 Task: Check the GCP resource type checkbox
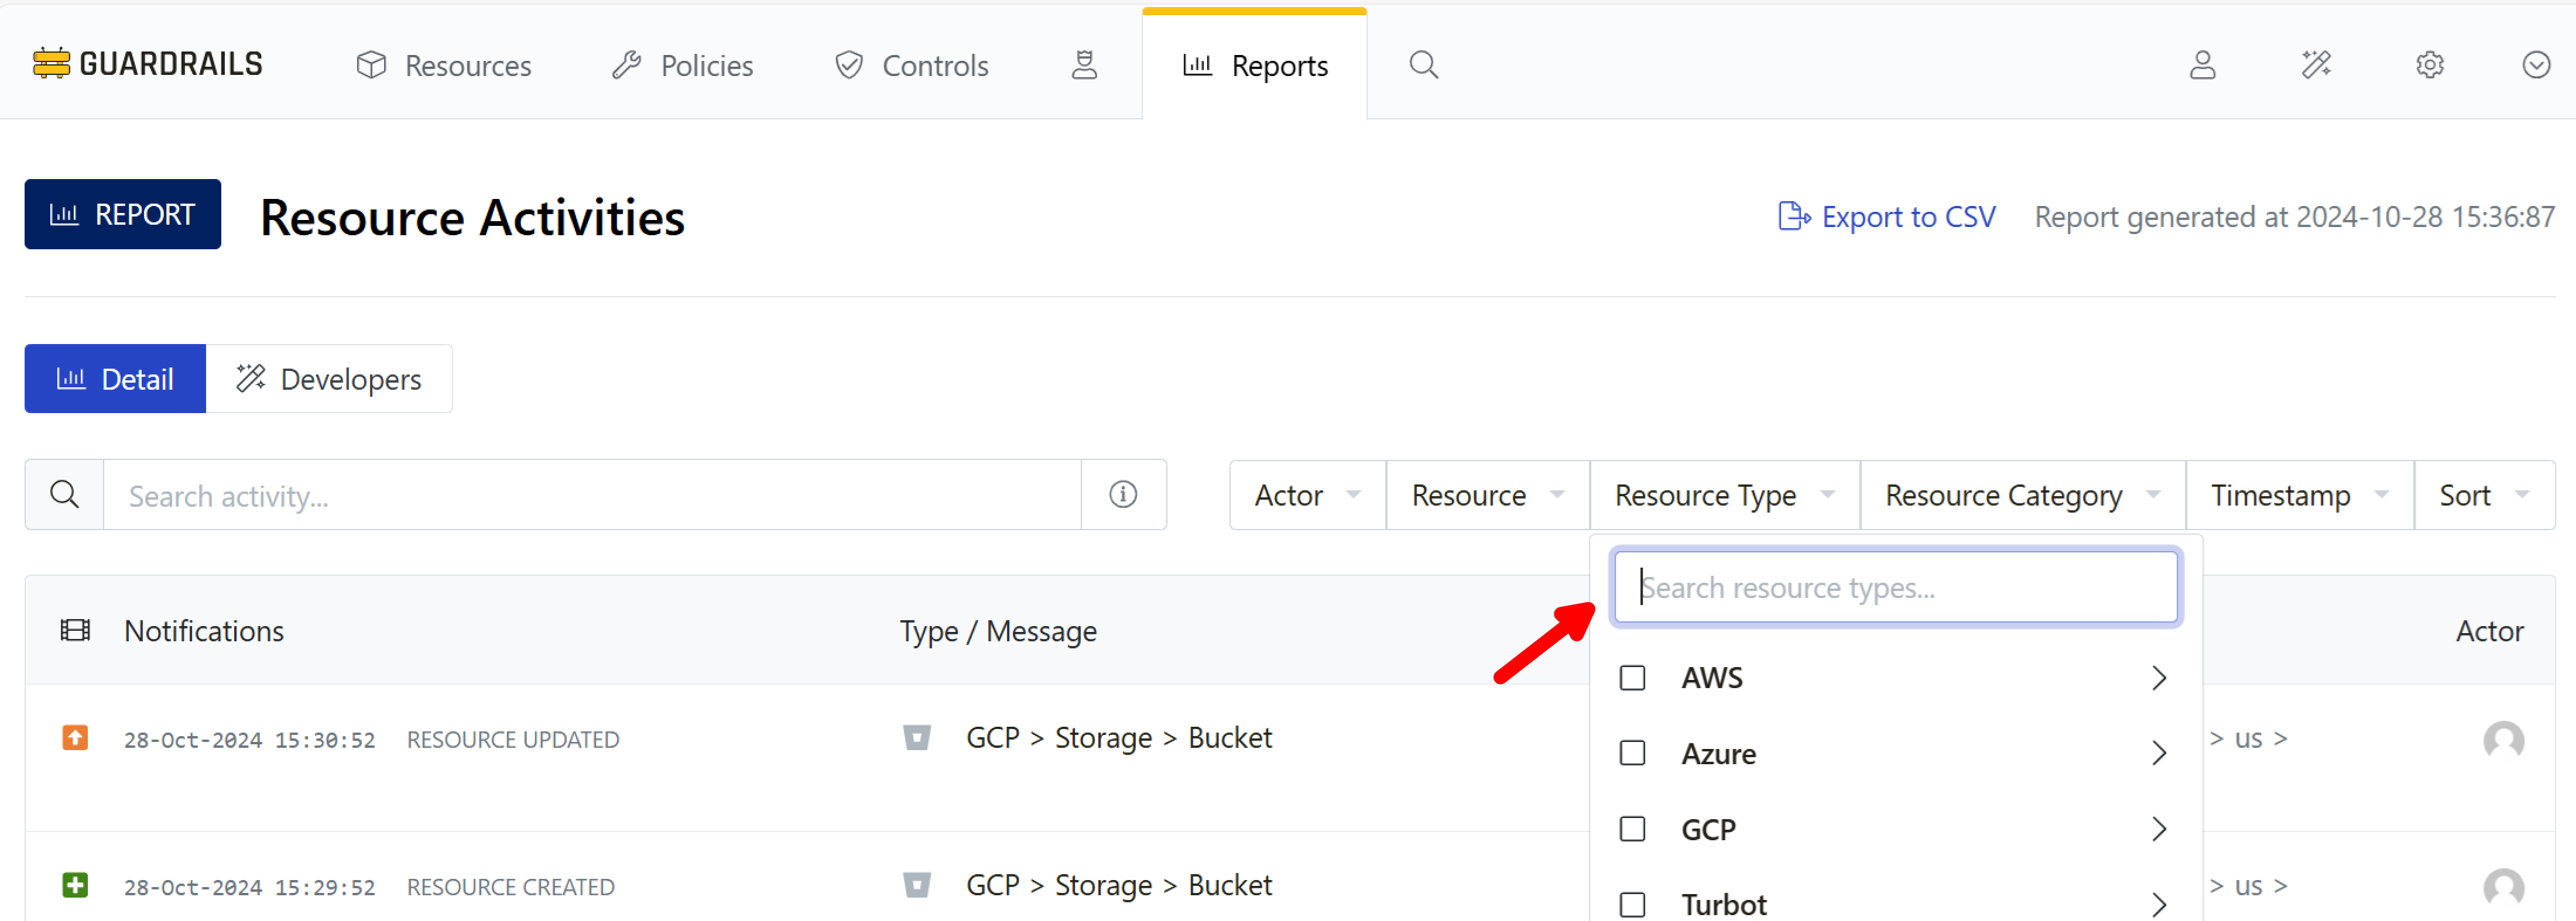(1632, 829)
